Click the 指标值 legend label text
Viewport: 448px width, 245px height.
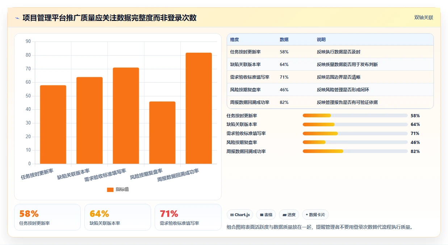pyautogui.click(x=122, y=190)
